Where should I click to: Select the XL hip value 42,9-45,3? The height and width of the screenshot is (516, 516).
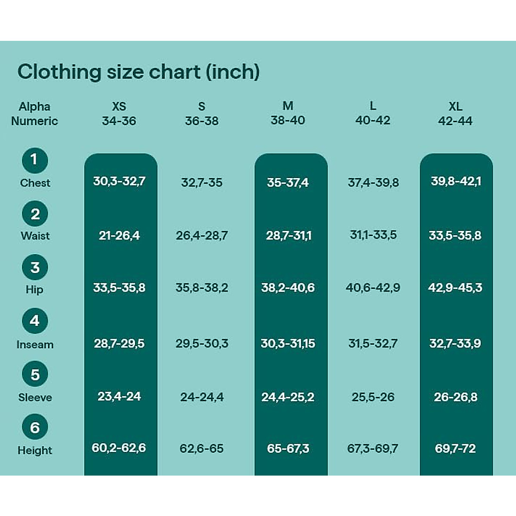455,287
